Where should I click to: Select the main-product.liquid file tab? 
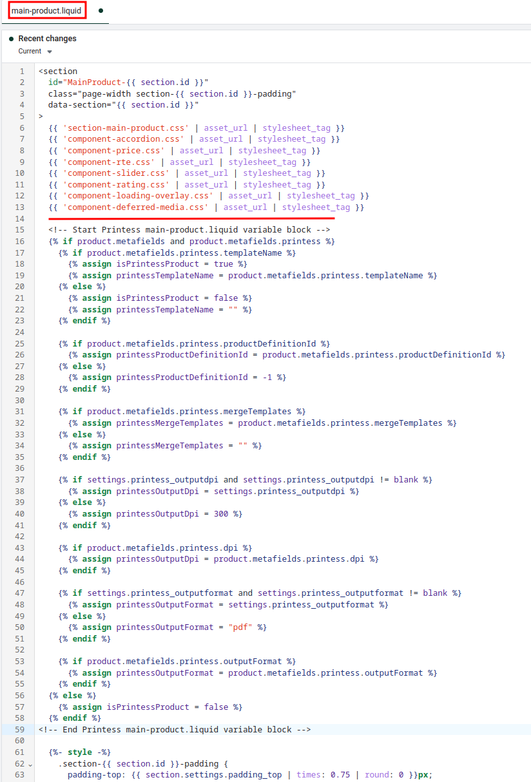click(x=46, y=11)
